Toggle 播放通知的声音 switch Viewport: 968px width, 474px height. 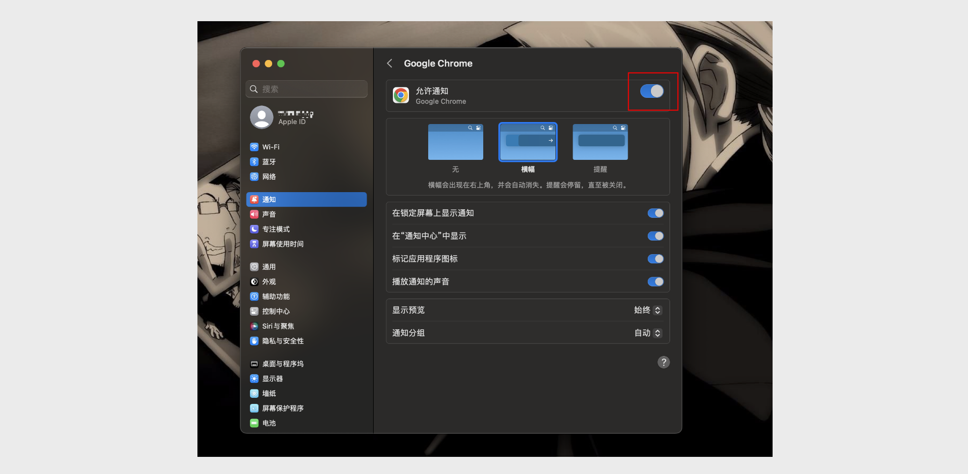(x=655, y=281)
